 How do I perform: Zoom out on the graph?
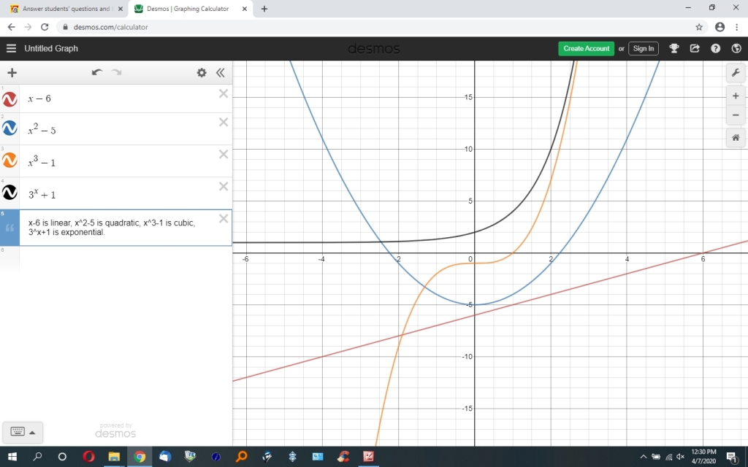pos(736,115)
